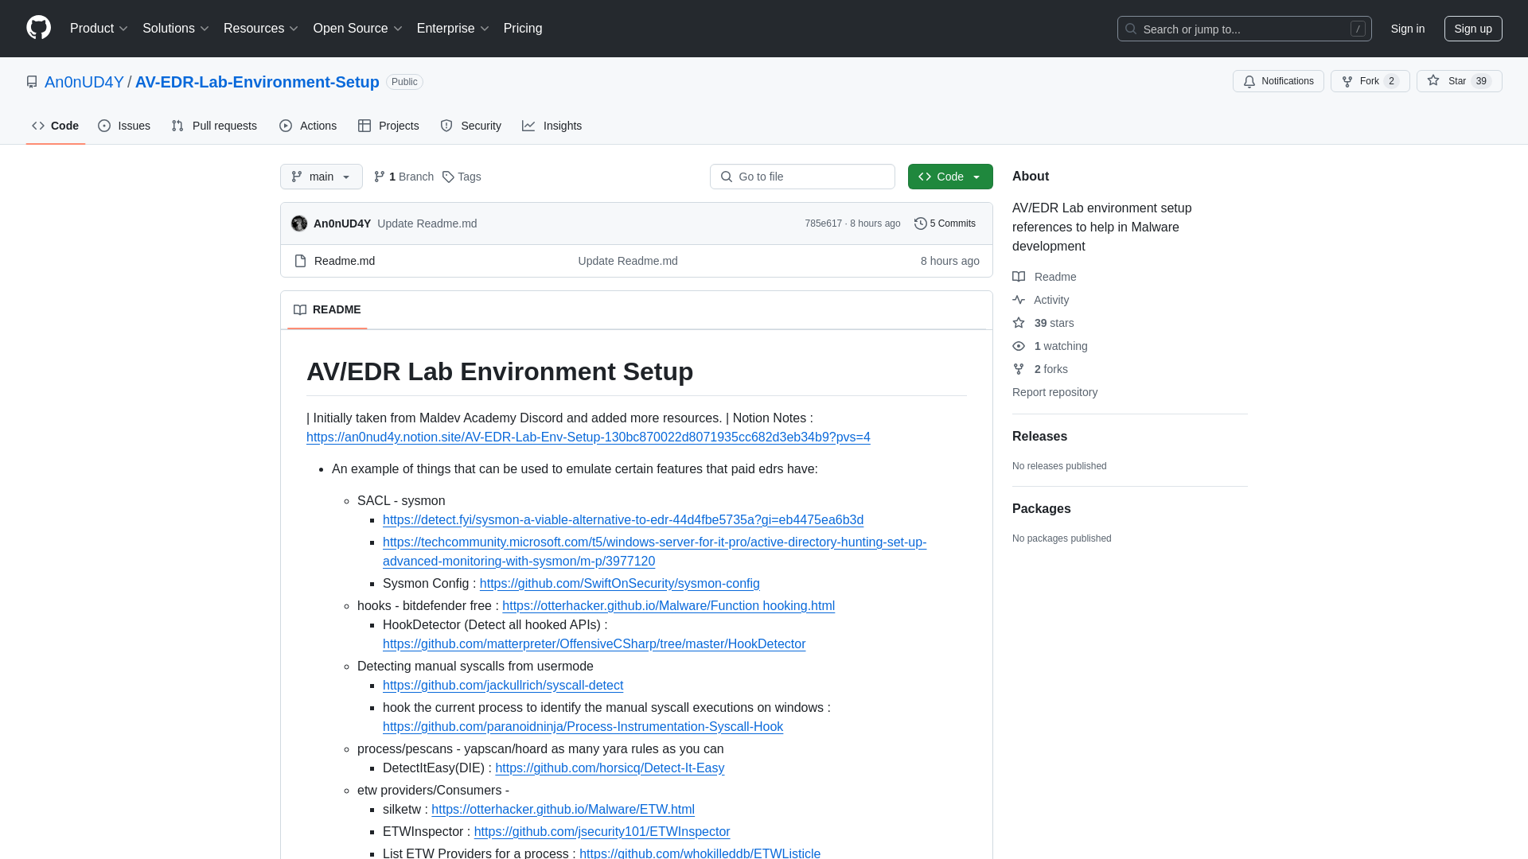Open the latest Update Readme.md commit message
This screenshot has width=1528, height=859.
(427, 223)
